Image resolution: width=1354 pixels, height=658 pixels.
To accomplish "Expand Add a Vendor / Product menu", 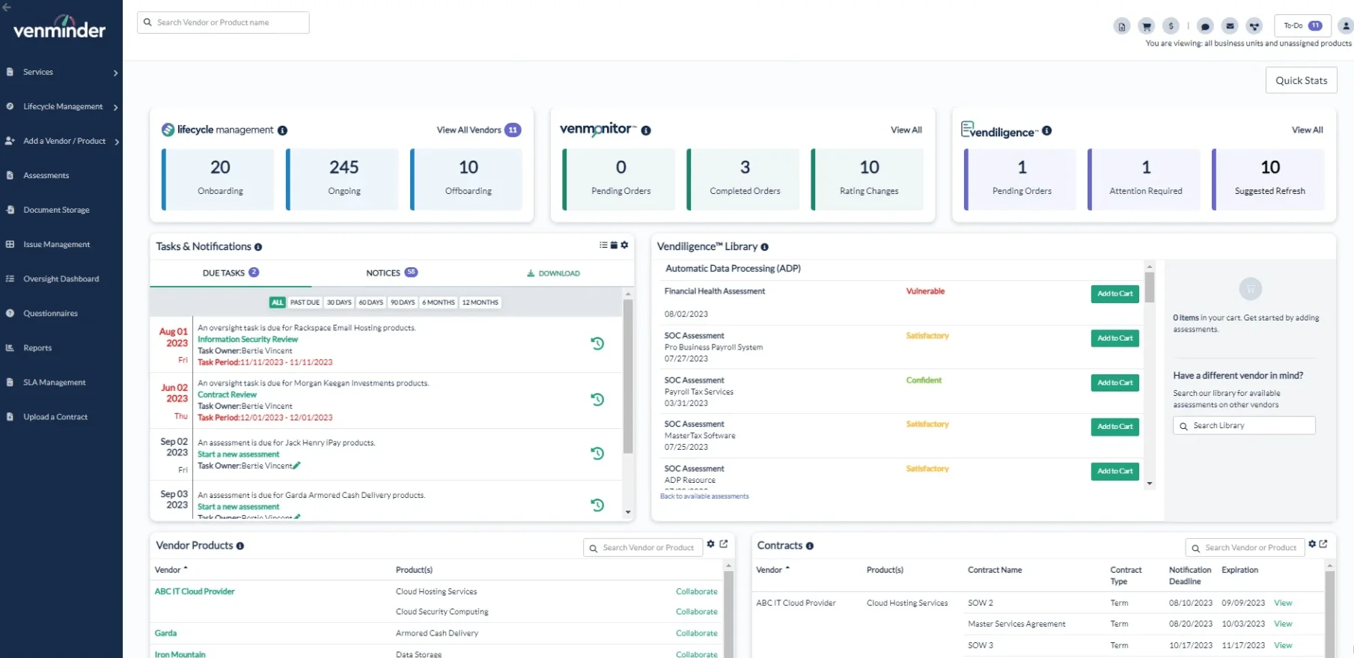I will coord(118,141).
